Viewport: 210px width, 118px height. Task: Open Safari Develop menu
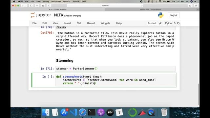click(67, 1)
